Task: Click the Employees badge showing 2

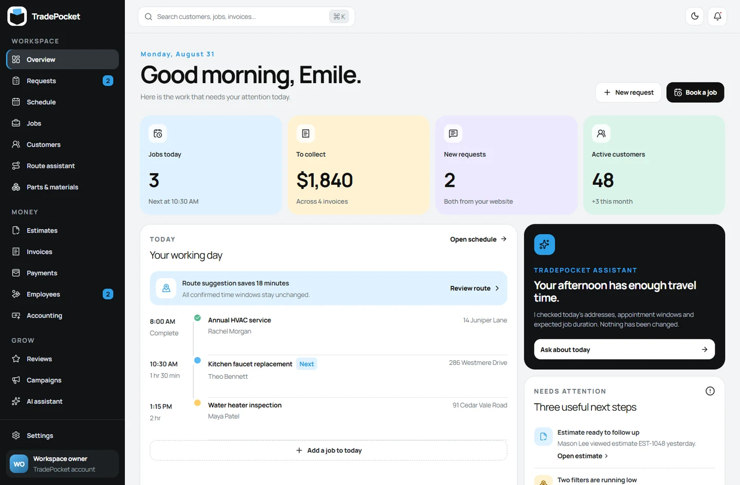Action: tap(108, 294)
